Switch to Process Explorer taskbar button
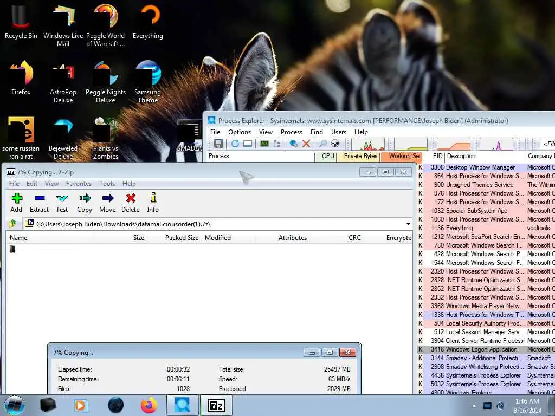 click(x=182, y=405)
